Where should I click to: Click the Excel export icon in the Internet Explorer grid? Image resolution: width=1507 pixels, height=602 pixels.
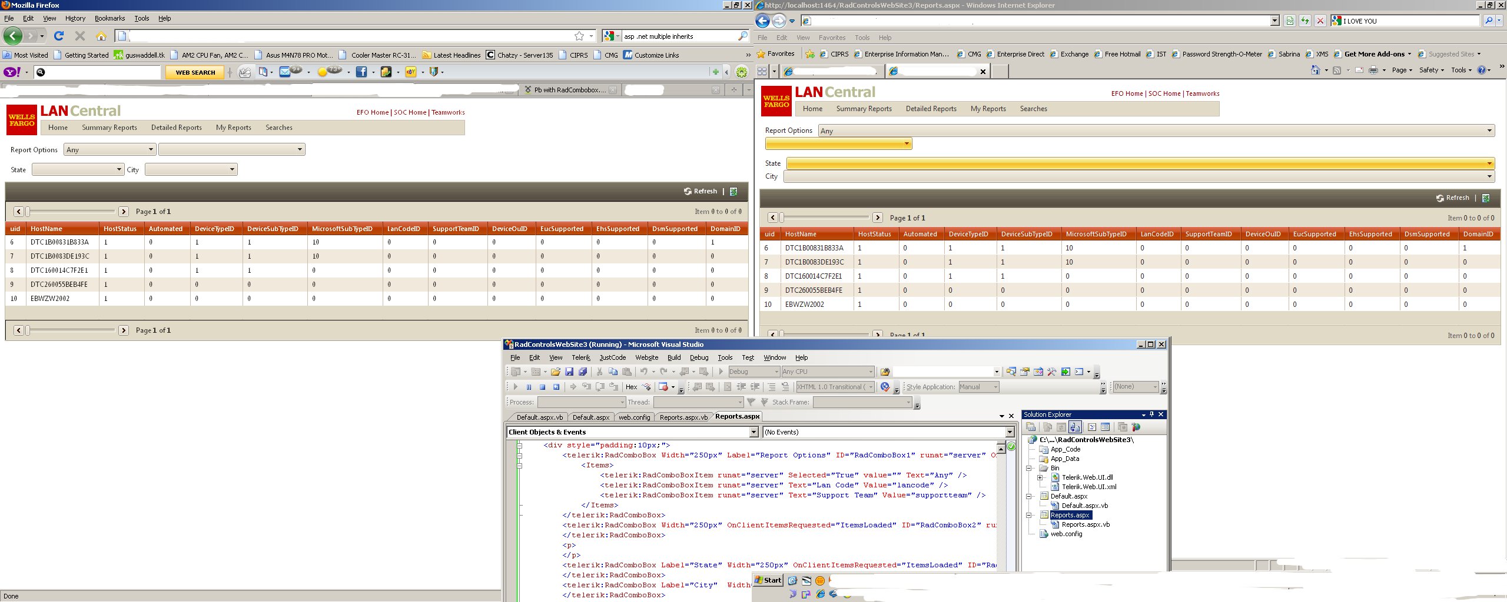point(1486,198)
